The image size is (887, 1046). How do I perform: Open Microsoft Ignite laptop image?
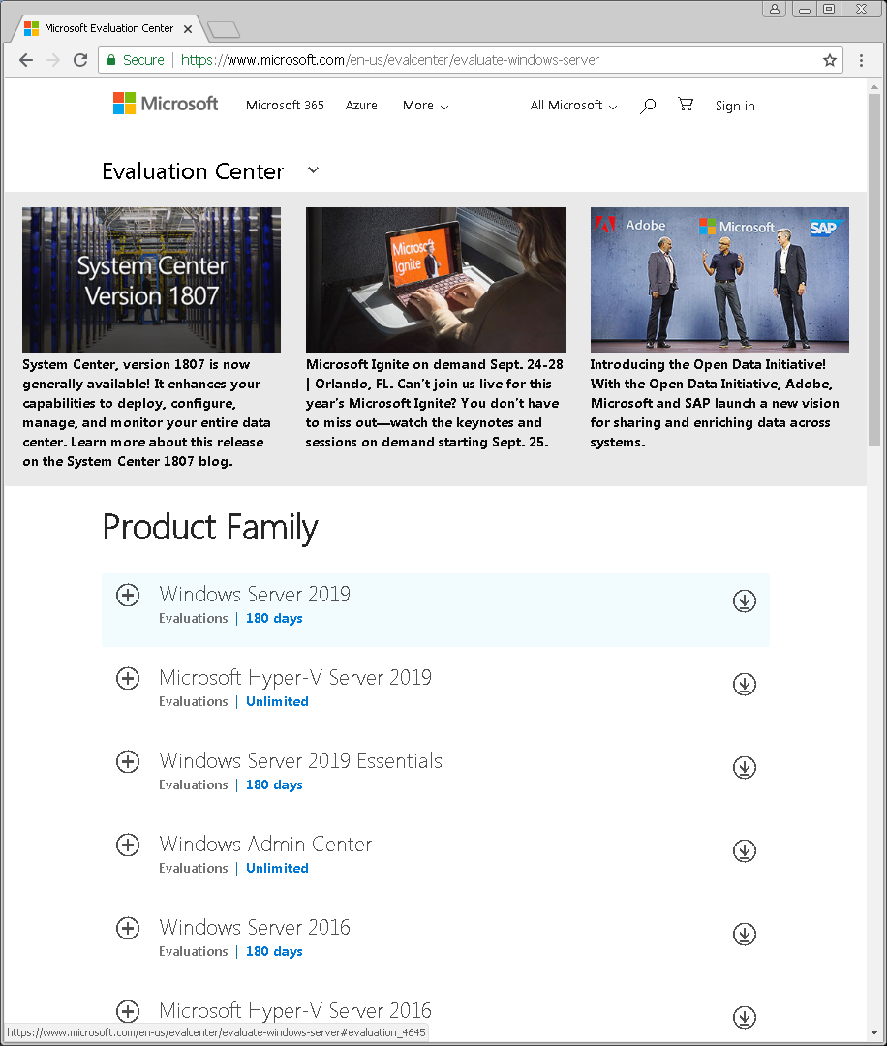click(436, 280)
